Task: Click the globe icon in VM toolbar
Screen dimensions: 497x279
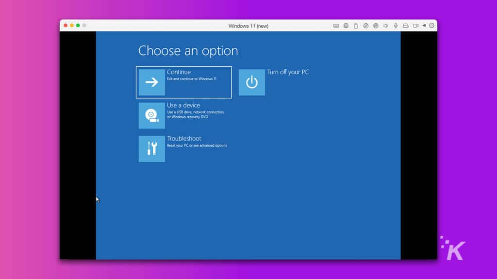Action: (x=376, y=26)
